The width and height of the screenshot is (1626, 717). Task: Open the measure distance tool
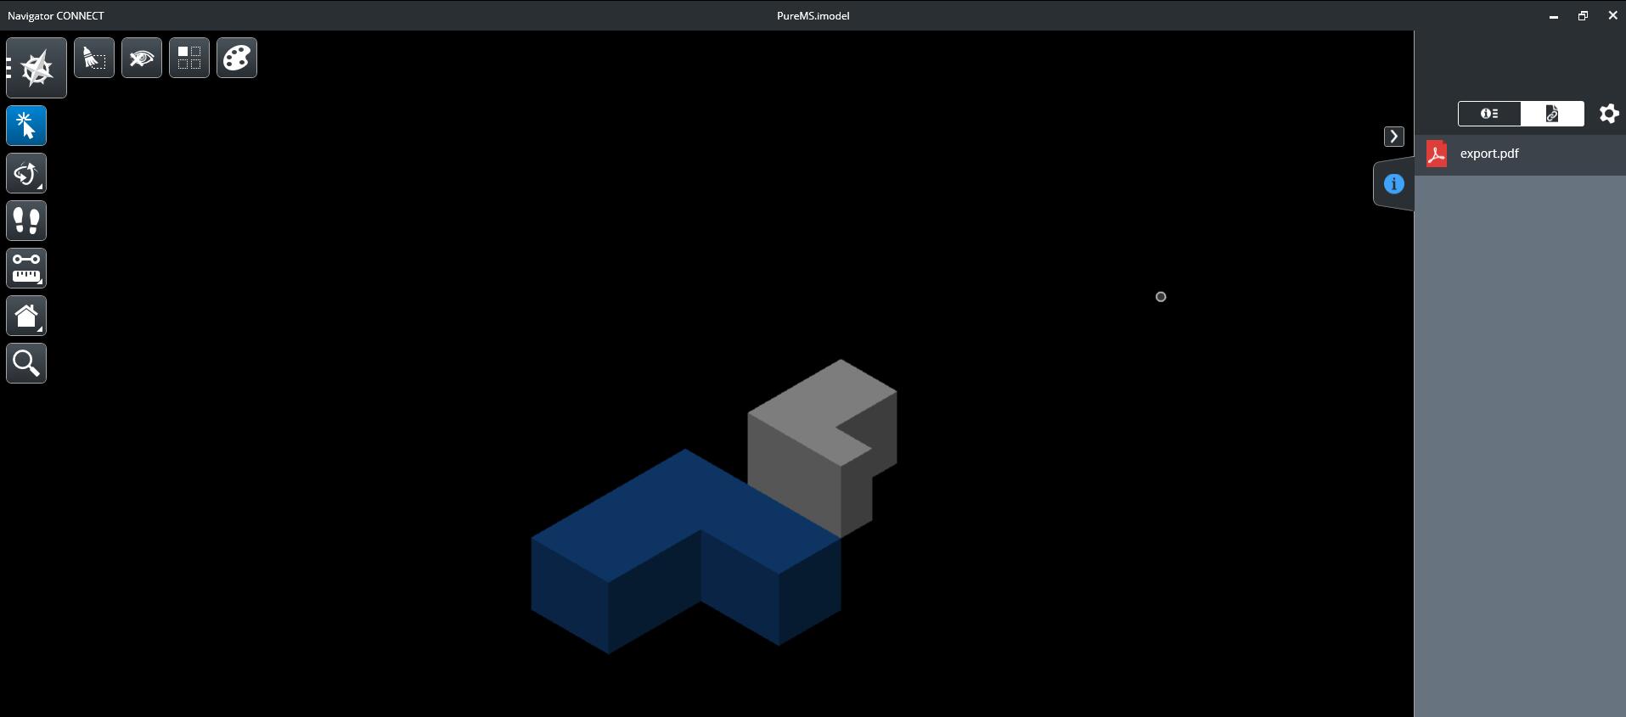click(26, 268)
